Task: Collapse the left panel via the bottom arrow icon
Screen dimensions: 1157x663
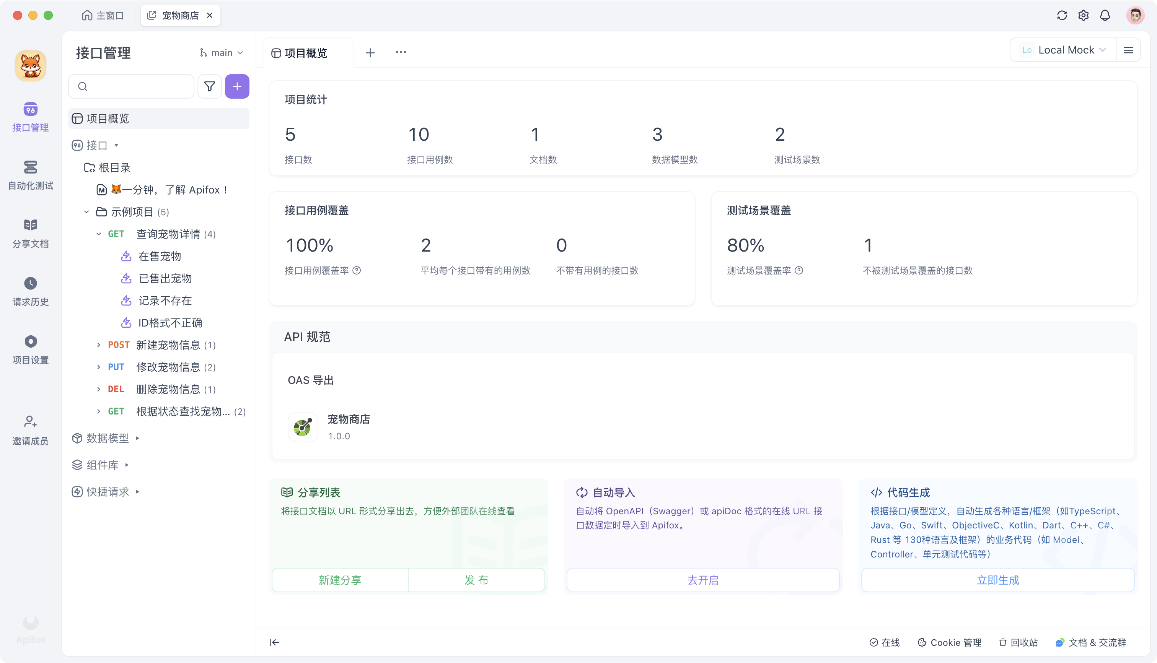Action: (x=275, y=642)
